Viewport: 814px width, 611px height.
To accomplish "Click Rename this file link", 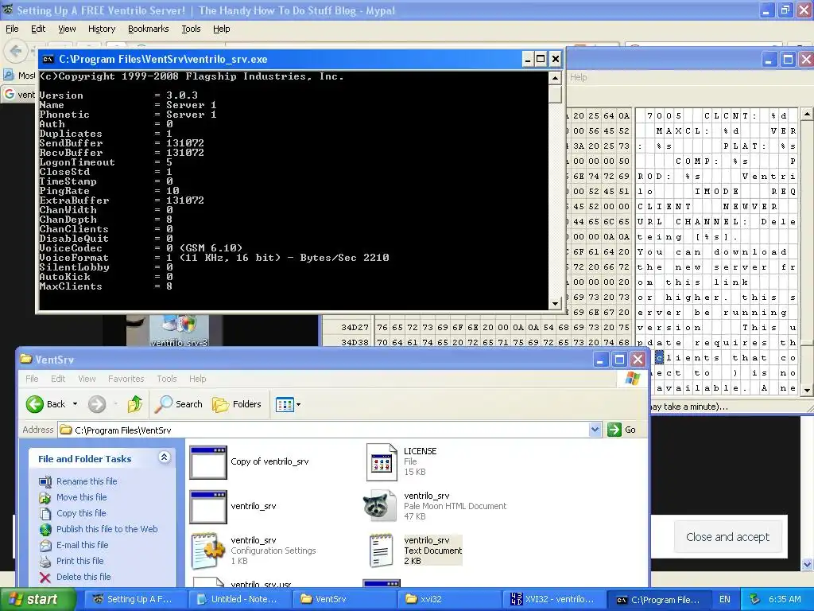I will tap(87, 481).
